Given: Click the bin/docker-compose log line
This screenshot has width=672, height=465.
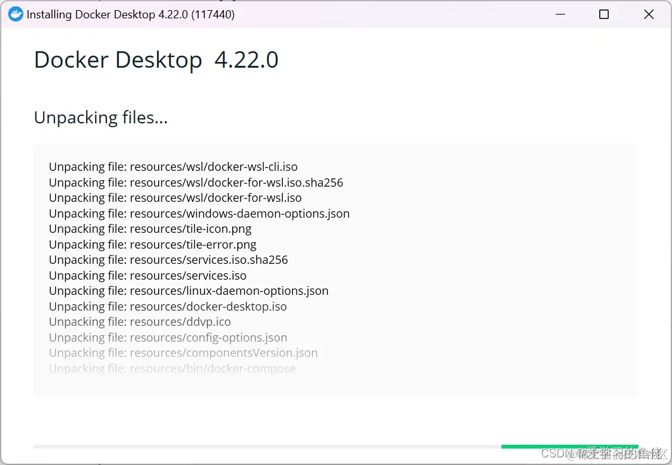Looking at the screenshot, I should point(172,369).
